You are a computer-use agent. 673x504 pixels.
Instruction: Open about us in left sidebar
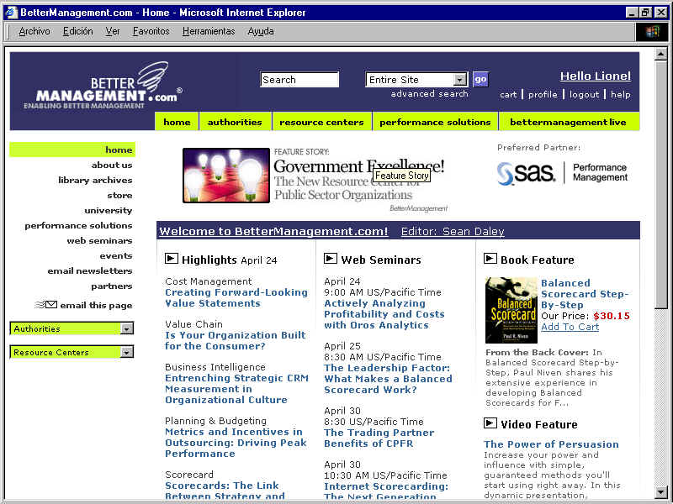click(x=112, y=165)
